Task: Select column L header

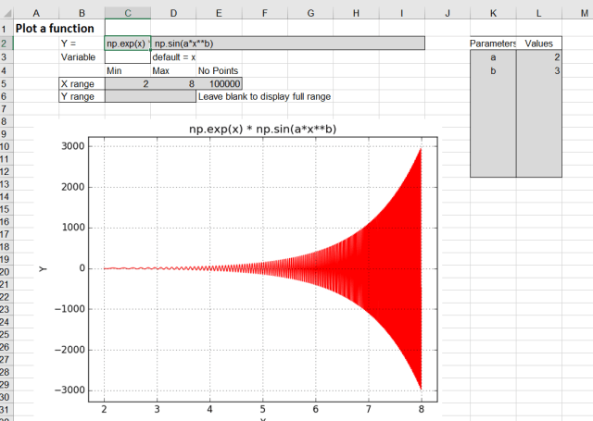Action: pyautogui.click(x=538, y=12)
